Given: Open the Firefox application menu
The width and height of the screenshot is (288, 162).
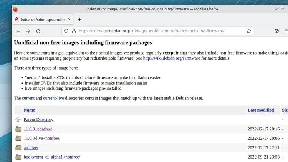Looking at the screenshot, I should (286, 31).
